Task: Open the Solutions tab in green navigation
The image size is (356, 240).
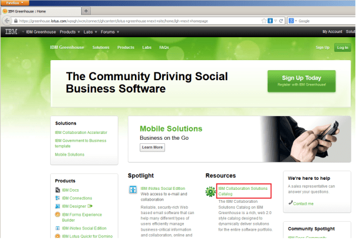Action: click(x=101, y=47)
